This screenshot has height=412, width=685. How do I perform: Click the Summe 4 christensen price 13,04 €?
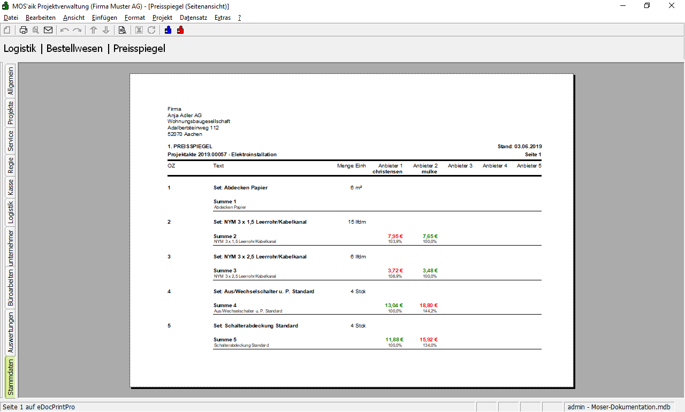pos(394,306)
